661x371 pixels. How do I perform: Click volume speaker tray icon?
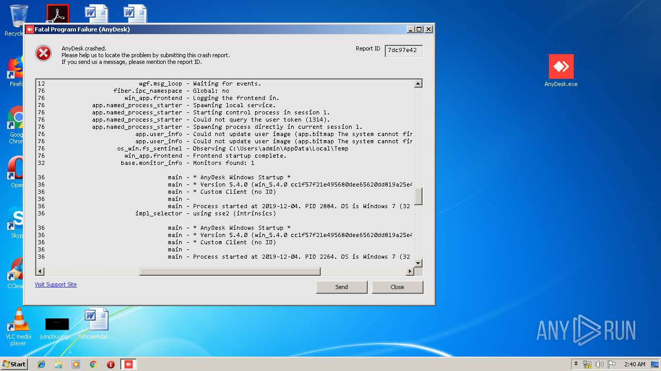tap(600, 364)
